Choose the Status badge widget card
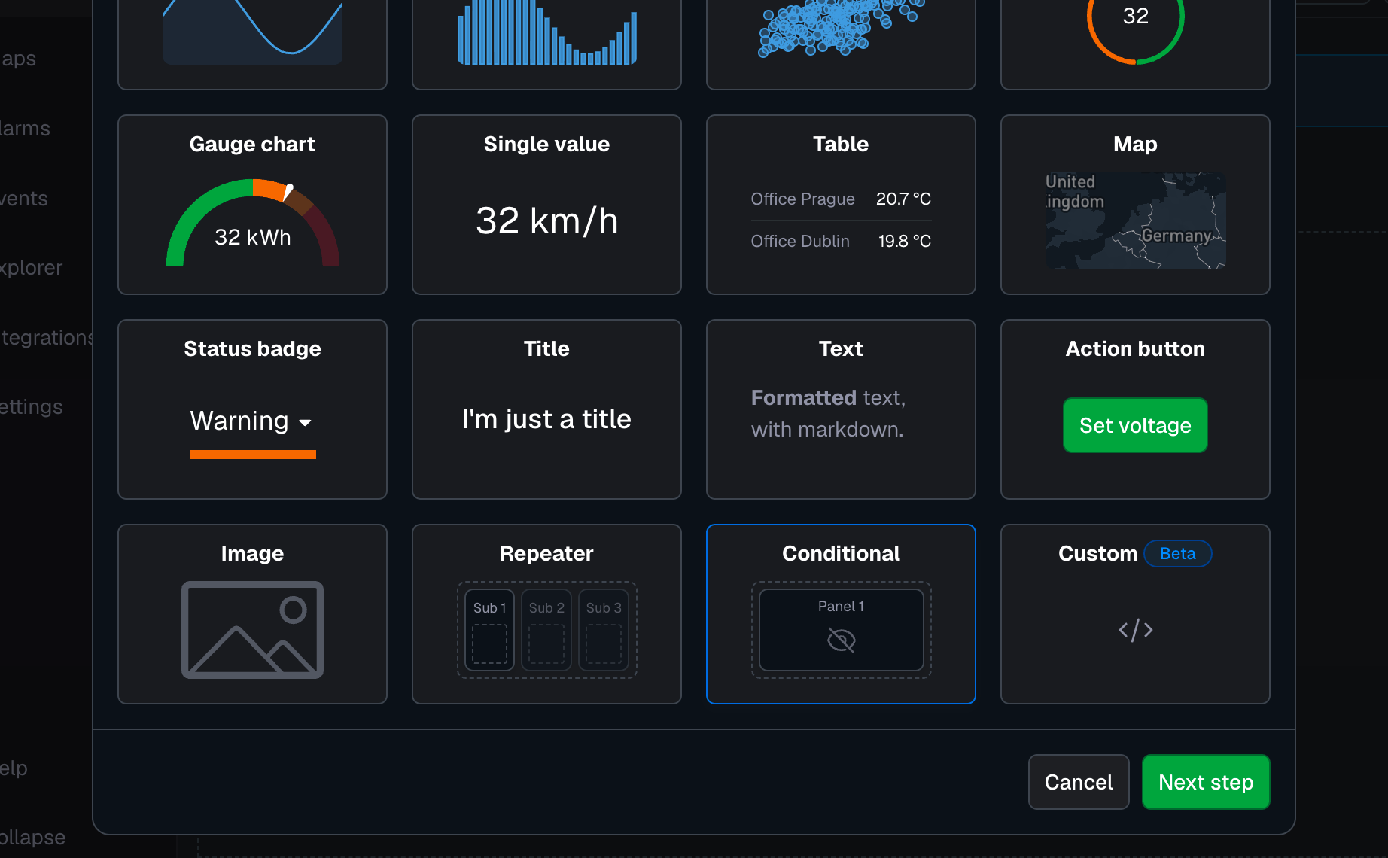1388x858 pixels. [252, 409]
